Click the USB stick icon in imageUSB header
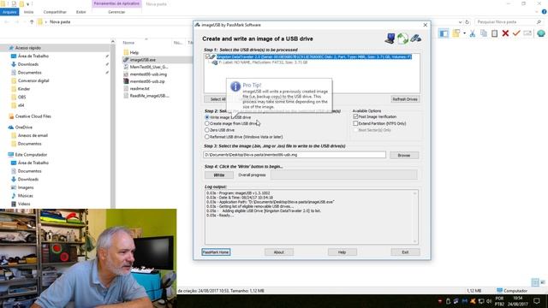Viewport: 548px width, 308px height. pos(415,38)
